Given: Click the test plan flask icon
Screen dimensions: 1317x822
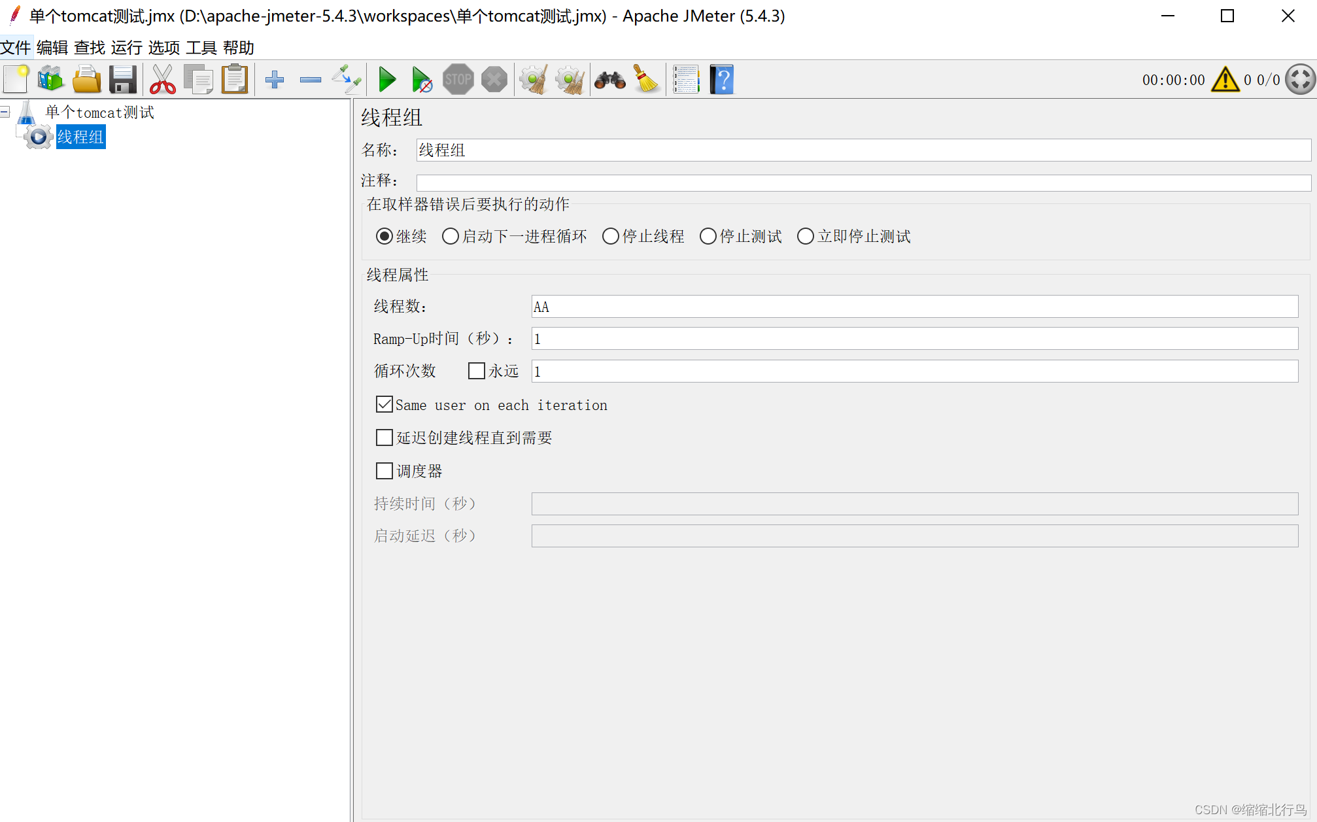Looking at the screenshot, I should [27, 112].
